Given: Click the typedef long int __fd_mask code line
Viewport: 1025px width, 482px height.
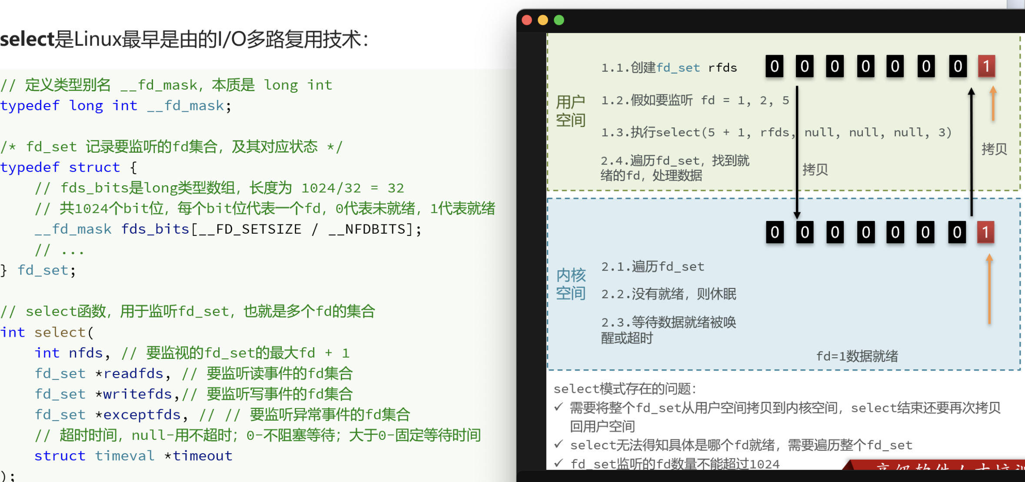Looking at the screenshot, I should pyautogui.click(x=116, y=106).
